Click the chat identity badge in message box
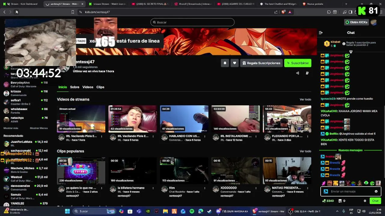Viewport: 385px width, 216px height. point(326,191)
